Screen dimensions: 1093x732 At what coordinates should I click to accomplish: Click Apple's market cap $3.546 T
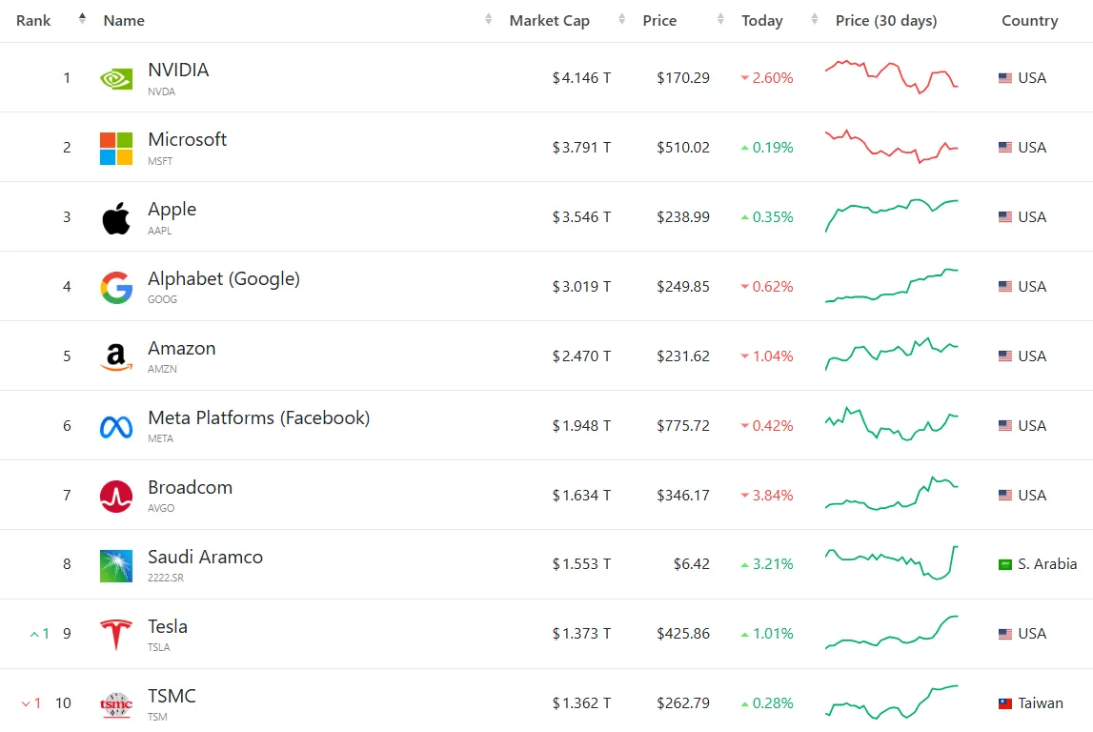[581, 217]
